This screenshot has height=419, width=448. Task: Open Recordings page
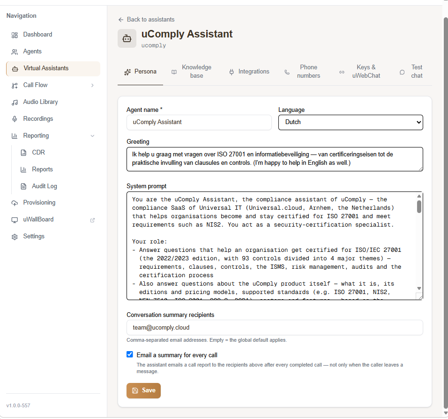[x=53, y=119]
